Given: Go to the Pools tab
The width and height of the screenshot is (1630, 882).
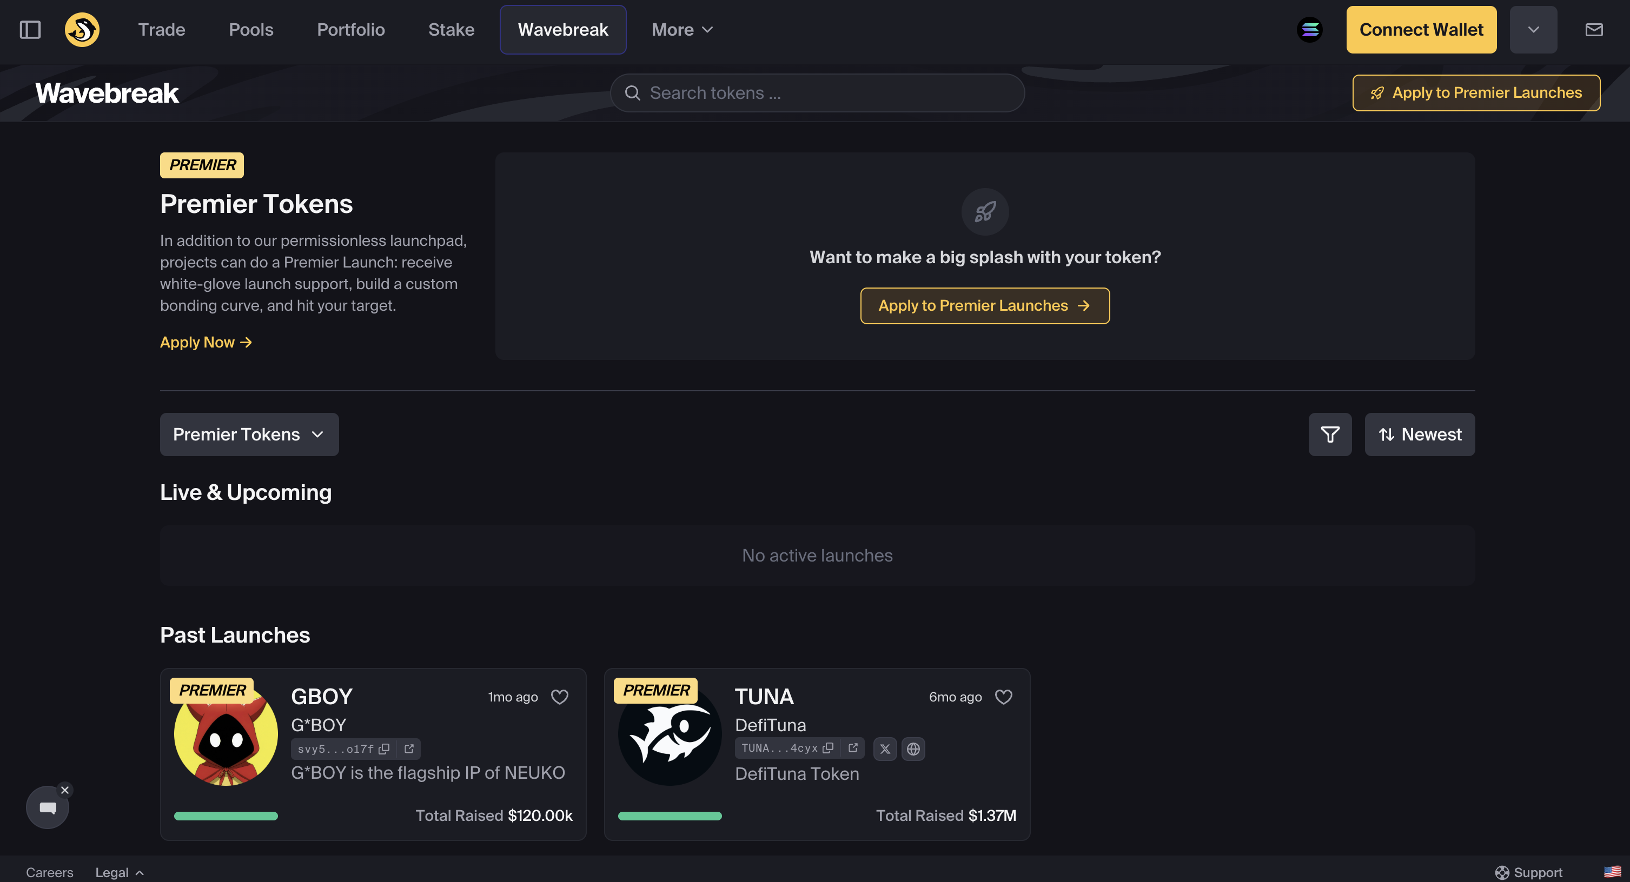Looking at the screenshot, I should tap(250, 30).
